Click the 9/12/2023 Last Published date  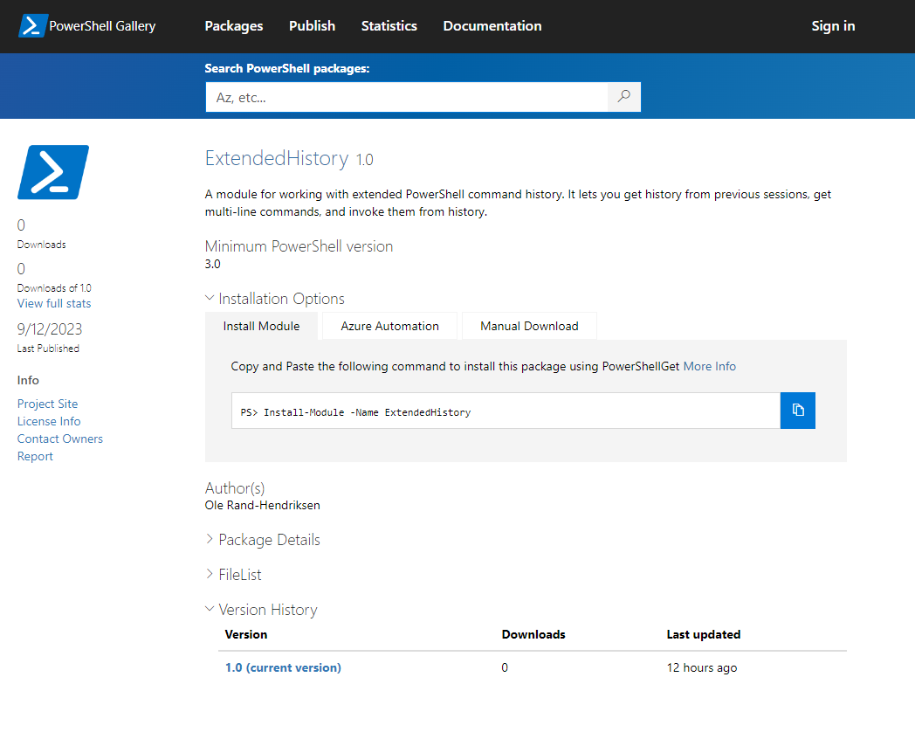[50, 329]
